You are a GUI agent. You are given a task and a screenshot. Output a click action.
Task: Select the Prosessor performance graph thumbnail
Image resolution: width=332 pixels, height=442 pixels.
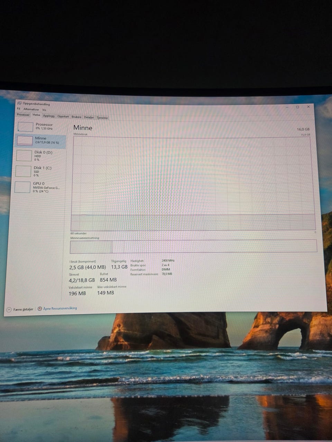point(25,126)
